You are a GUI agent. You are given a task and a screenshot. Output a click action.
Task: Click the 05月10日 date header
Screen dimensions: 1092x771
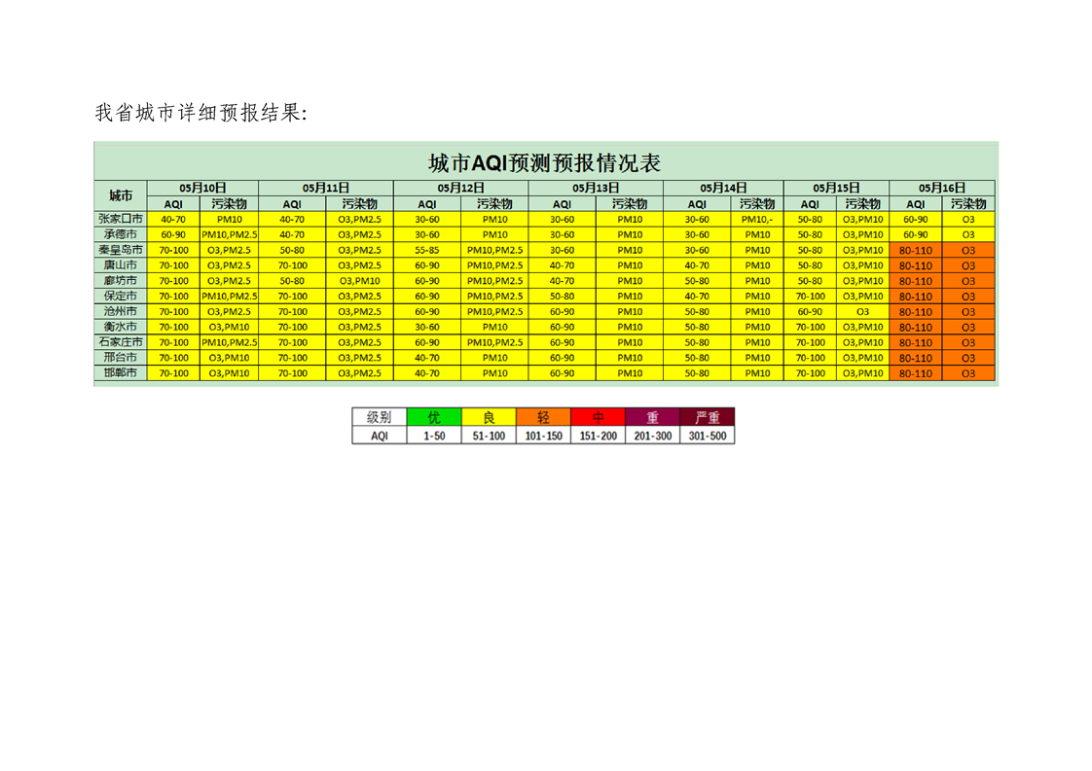pyautogui.click(x=202, y=188)
